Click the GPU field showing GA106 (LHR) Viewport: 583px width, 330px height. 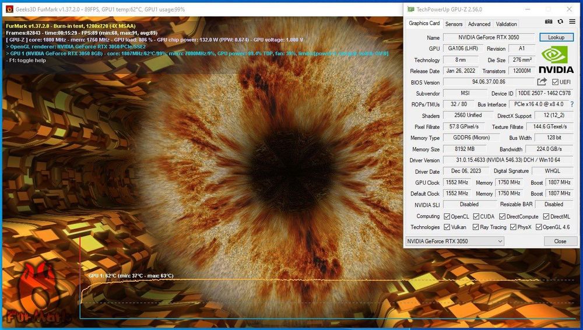tap(463, 48)
